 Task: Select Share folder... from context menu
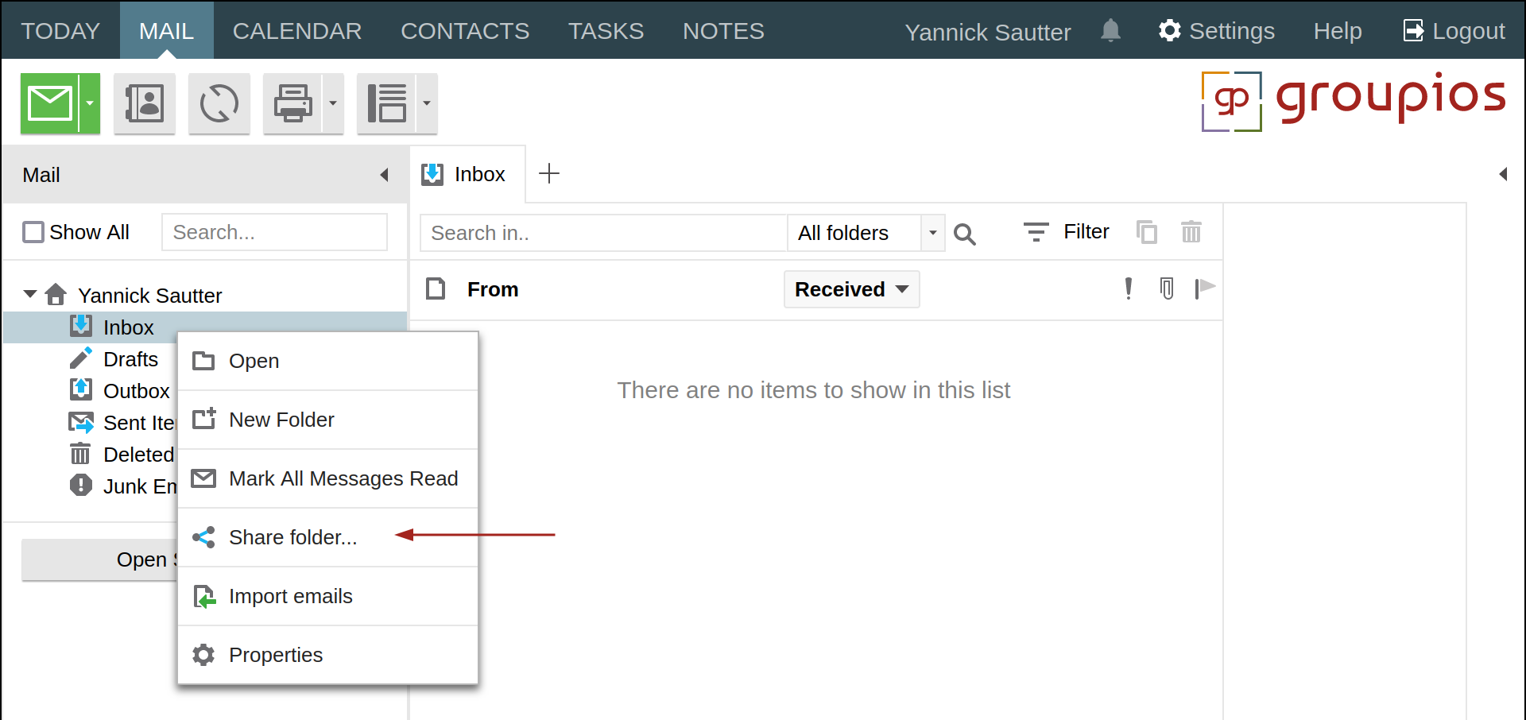click(292, 537)
